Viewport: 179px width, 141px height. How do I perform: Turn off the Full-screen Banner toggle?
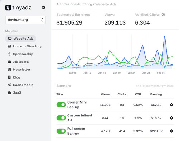pyautogui.click(x=61, y=131)
